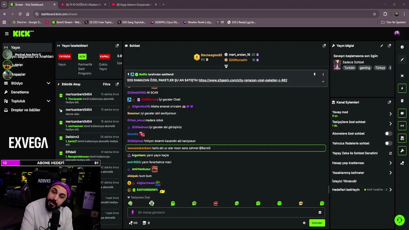Image resolution: width=409 pixels, height=230 pixels.
Task: Open Yapay Zeka ile Sohbet Denetimi
Action: tap(362, 153)
